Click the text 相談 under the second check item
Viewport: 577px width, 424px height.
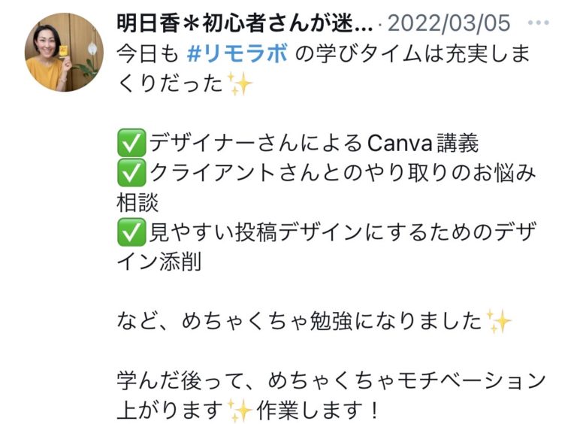pos(137,202)
